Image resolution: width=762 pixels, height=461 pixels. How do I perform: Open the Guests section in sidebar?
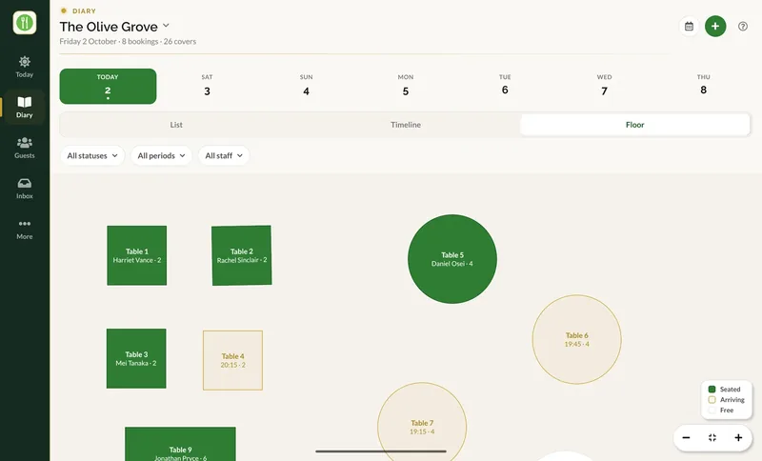point(25,148)
